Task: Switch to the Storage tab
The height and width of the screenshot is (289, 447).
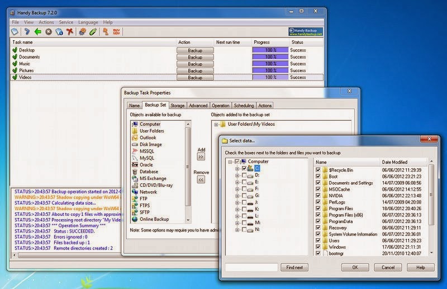Action: coord(177,106)
